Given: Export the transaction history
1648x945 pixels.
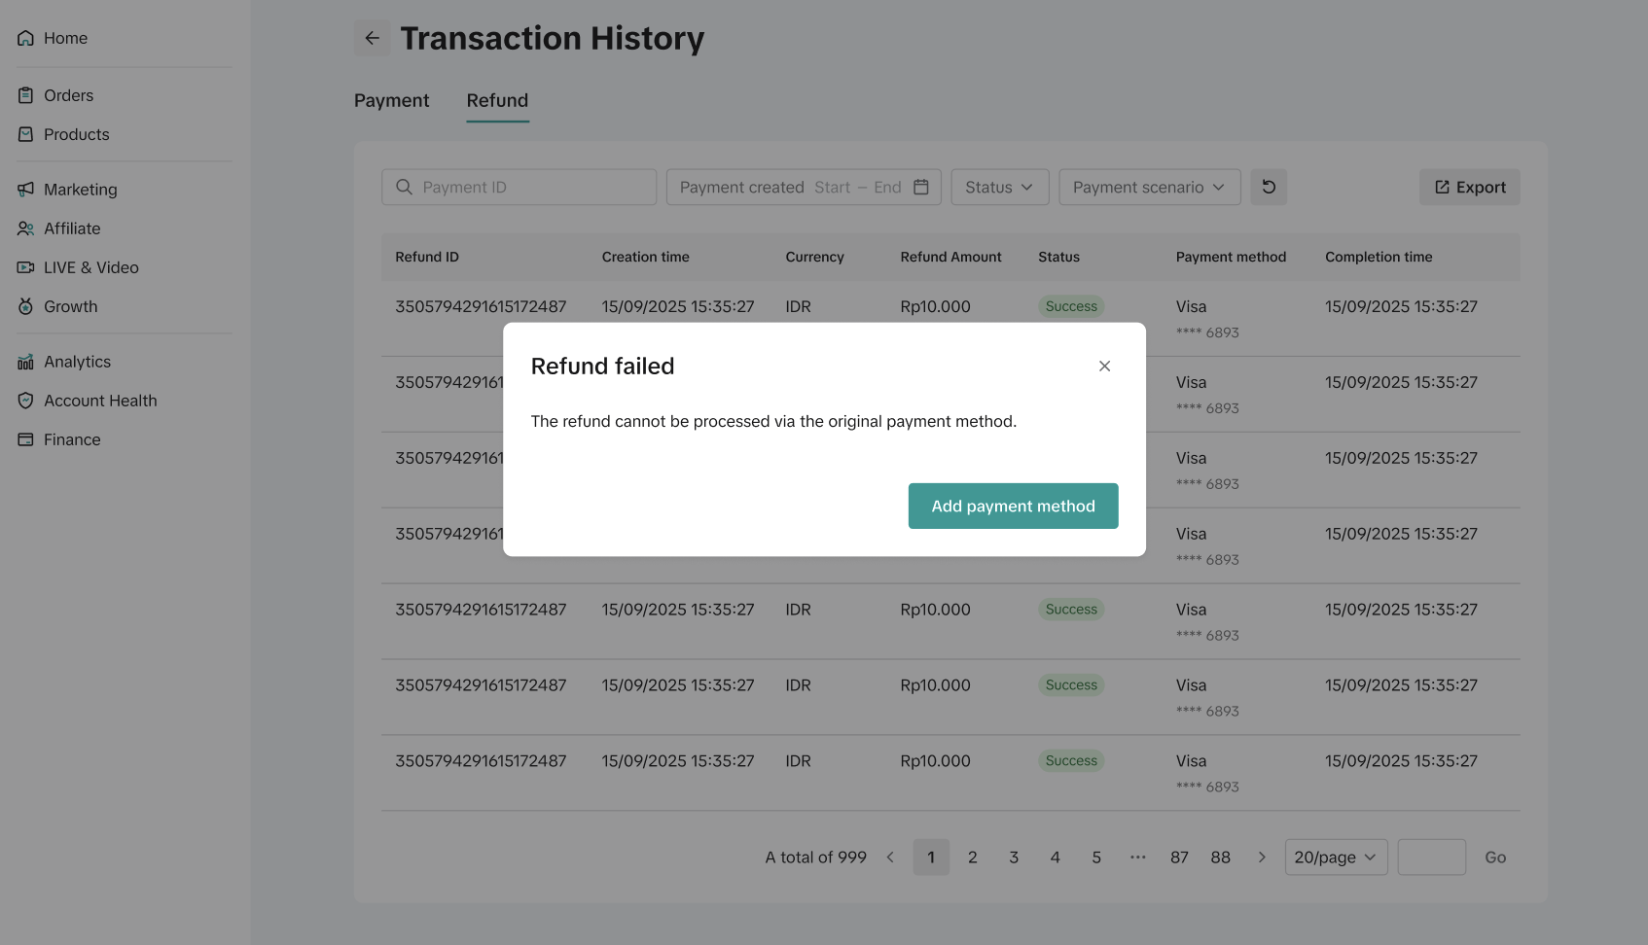Looking at the screenshot, I should pyautogui.click(x=1469, y=187).
